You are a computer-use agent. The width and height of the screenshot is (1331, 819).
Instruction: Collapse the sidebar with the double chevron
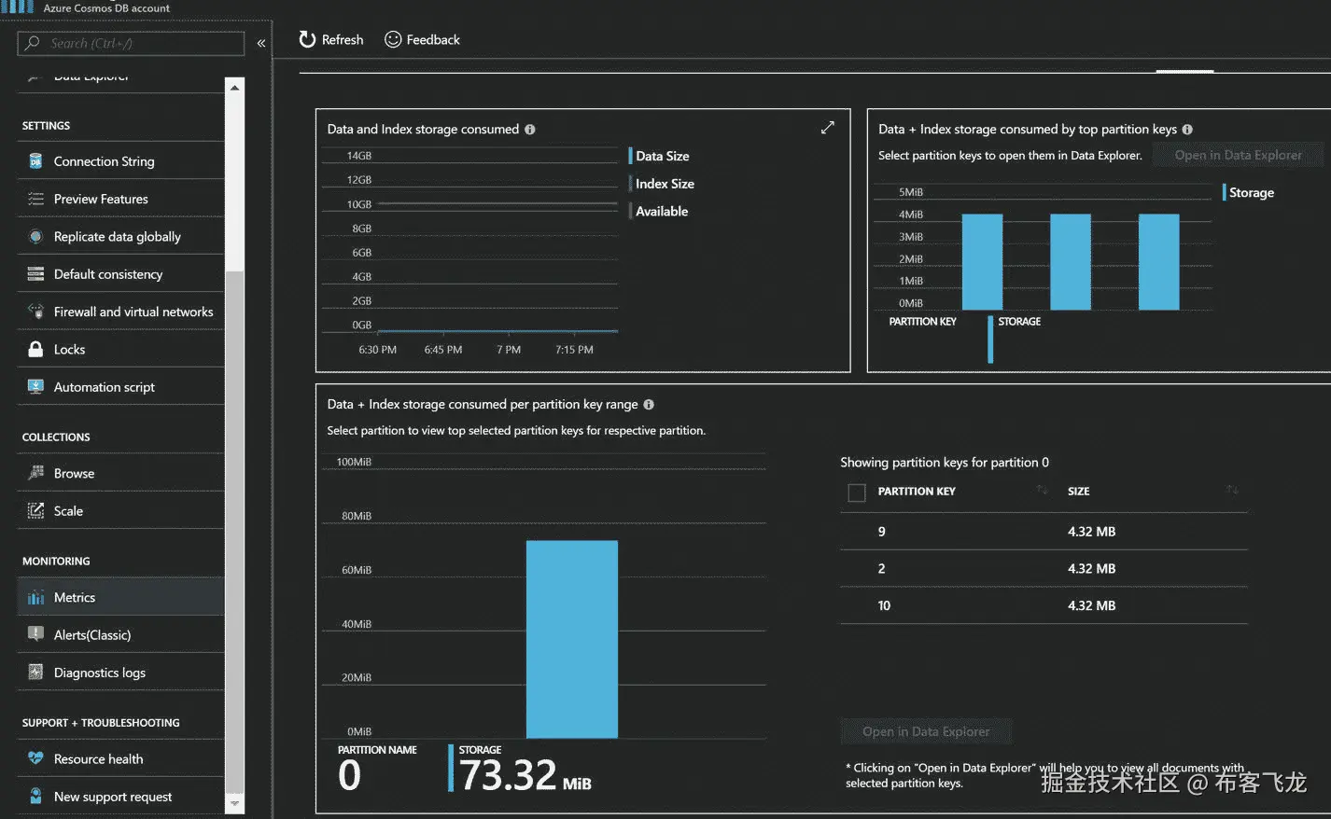coord(261,43)
